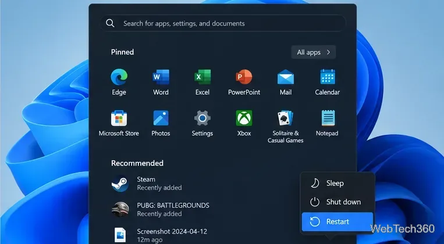
Task: Launch PowerPoint from the Start menu
Action: pyautogui.click(x=244, y=77)
